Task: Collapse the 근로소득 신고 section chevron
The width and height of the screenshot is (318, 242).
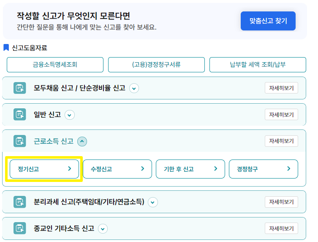Action: (x=82, y=141)
